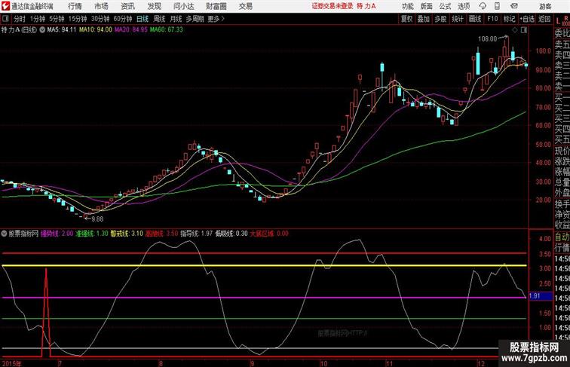
Task: Expand the 更多 periods list
Action: 216,19
